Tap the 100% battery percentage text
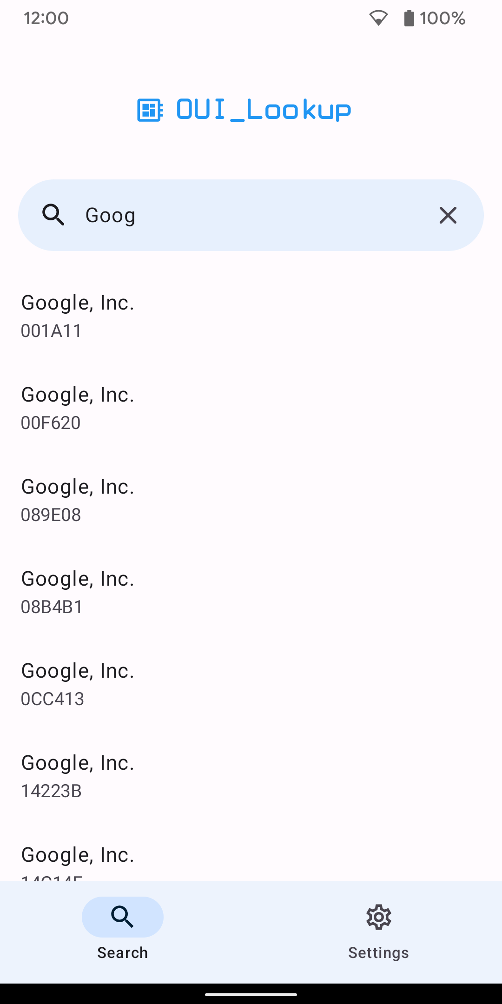Image resolution: width=502 pixels, height=1004 pixels. pos(443,19)
